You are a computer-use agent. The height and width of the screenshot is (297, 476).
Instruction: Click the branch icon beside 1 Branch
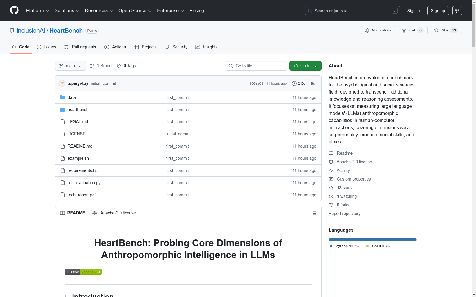click(x=92, y=66)
